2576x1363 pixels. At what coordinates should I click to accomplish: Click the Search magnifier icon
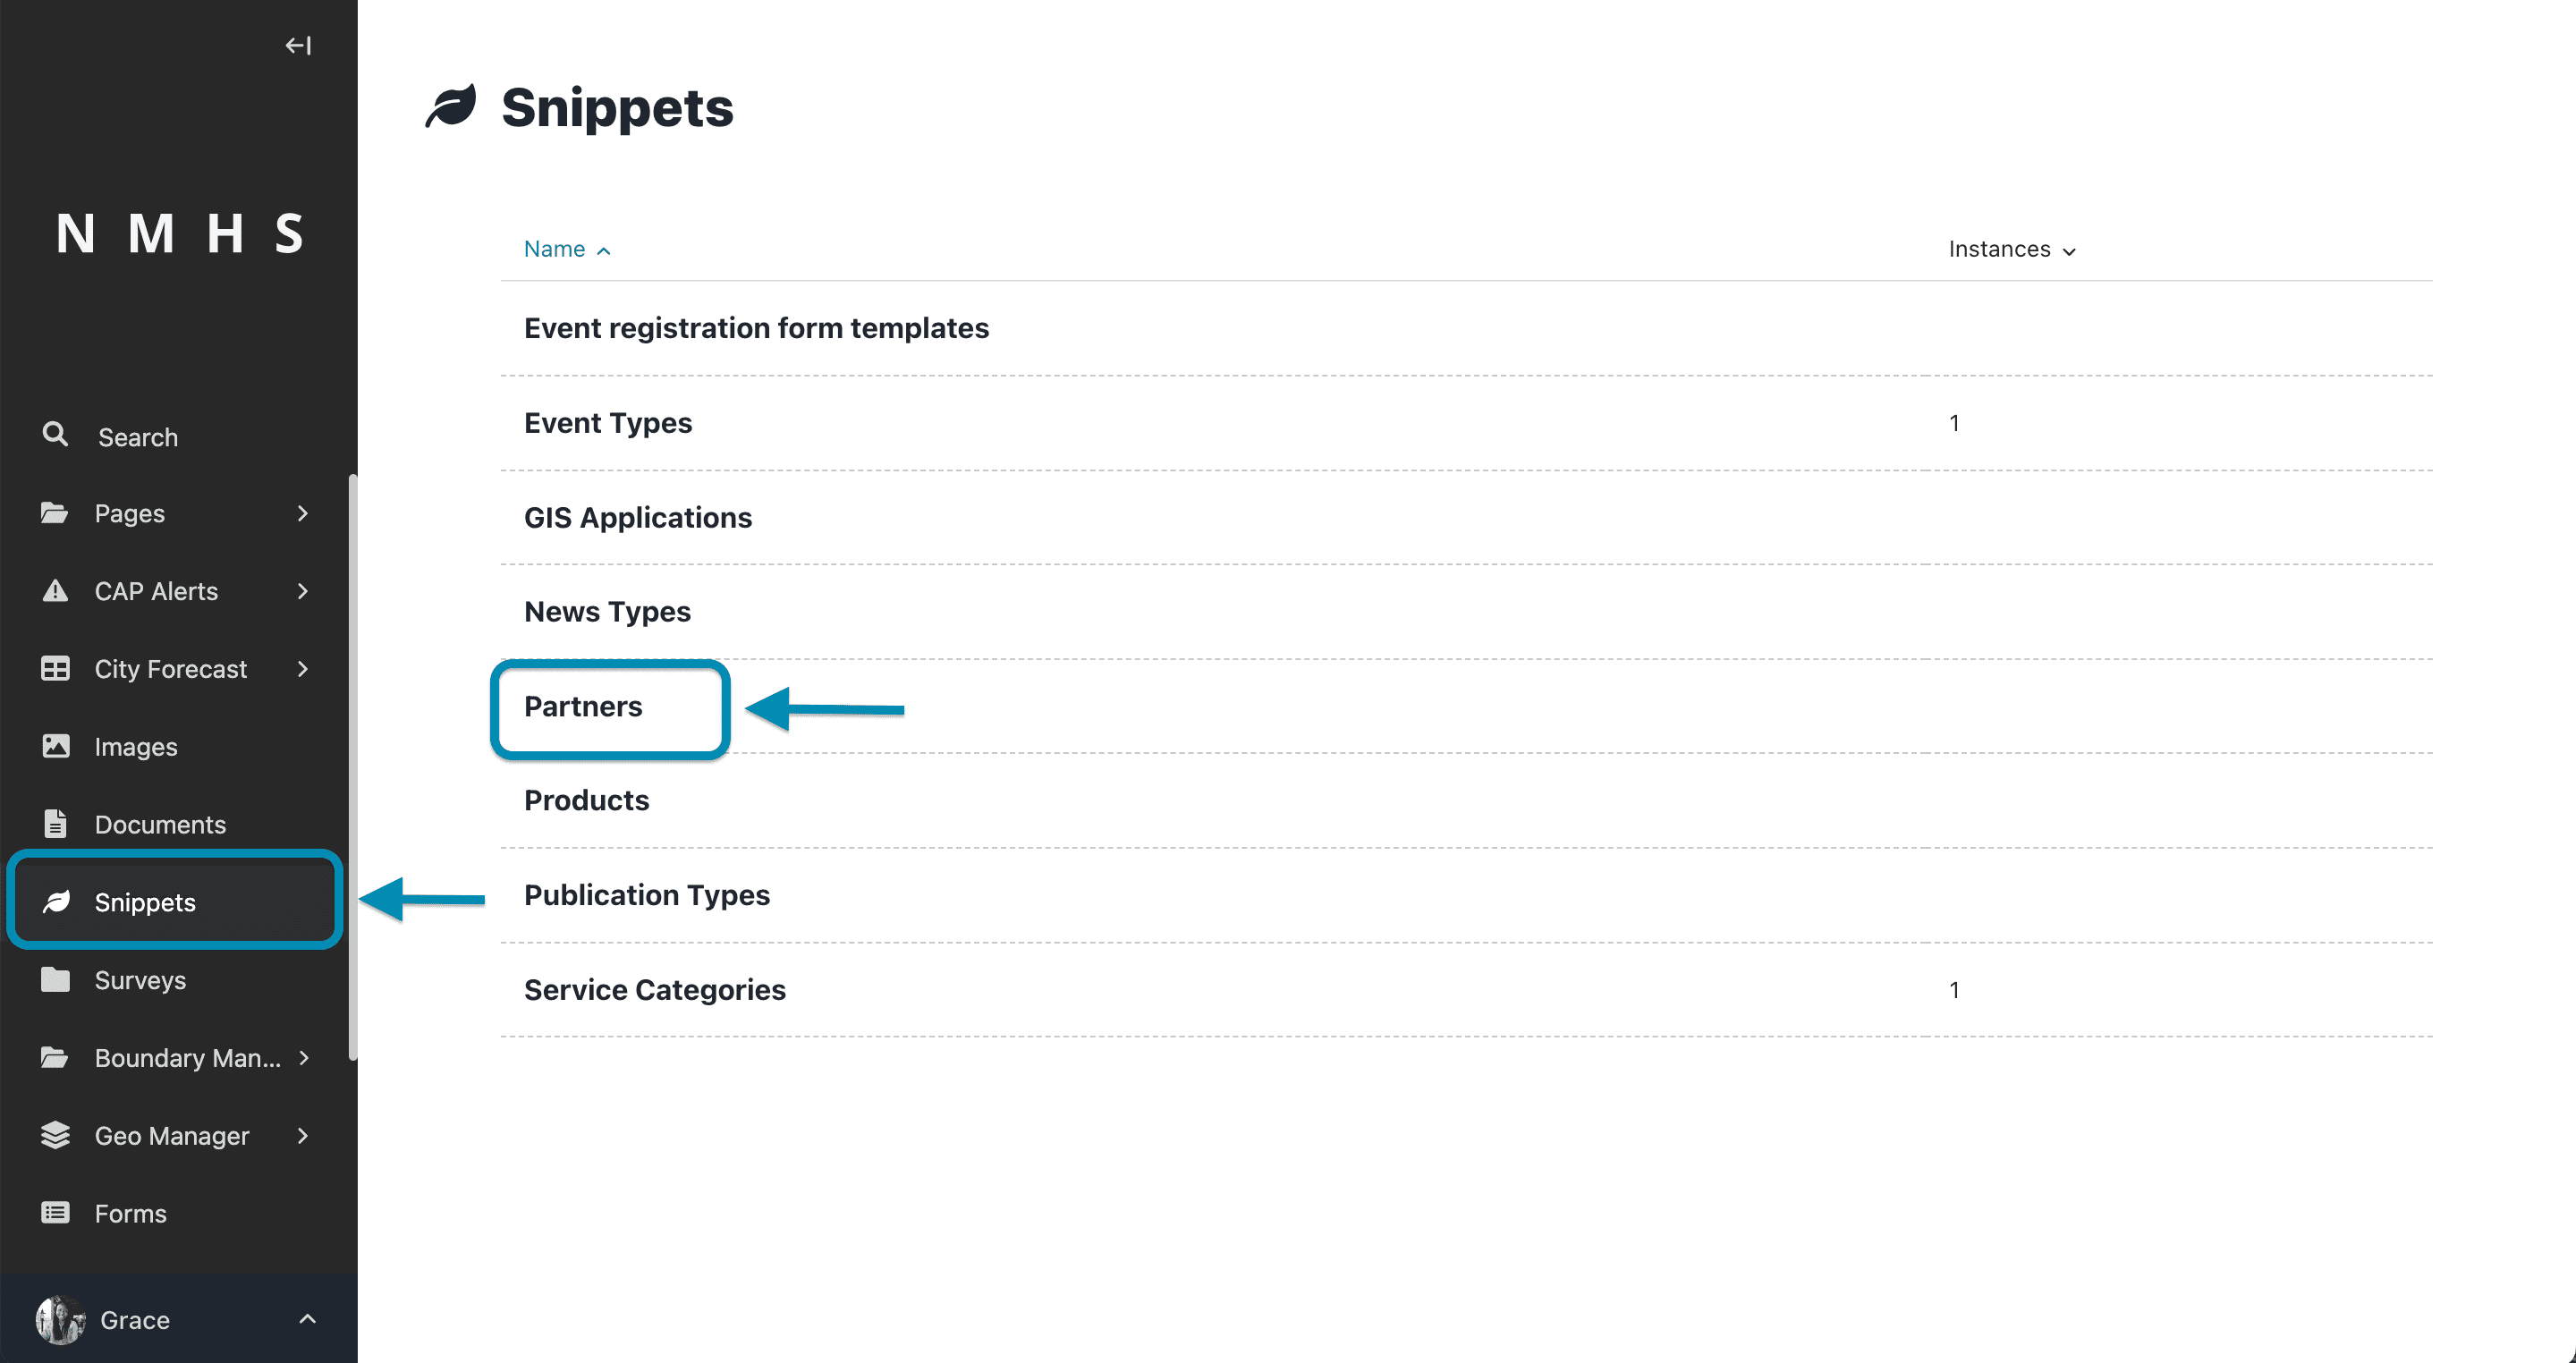pyautogui.click(x=55, y=435)
